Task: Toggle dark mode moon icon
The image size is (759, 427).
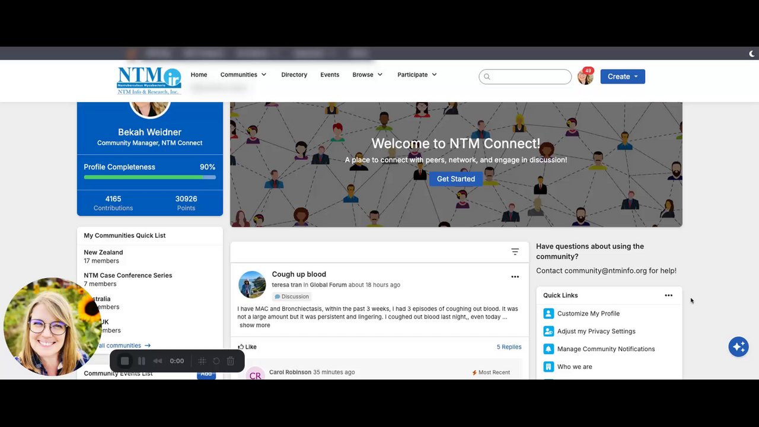Action: 752,53
